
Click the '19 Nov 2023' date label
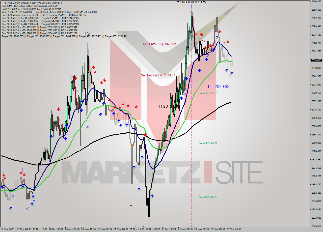point(8,229)
